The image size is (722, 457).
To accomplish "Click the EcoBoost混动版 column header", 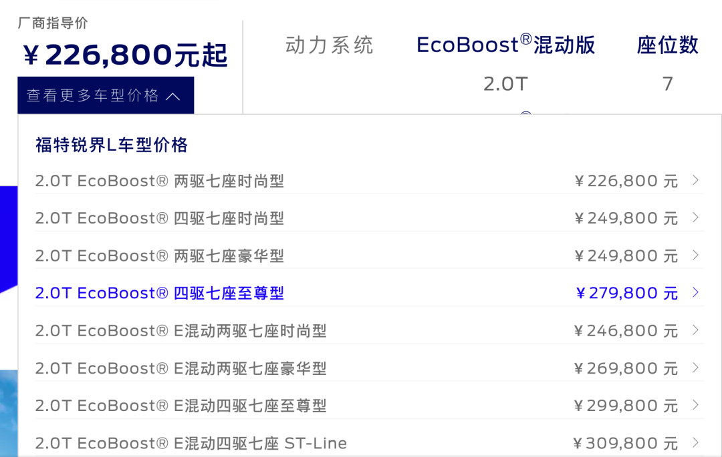I will coord(505,45).
